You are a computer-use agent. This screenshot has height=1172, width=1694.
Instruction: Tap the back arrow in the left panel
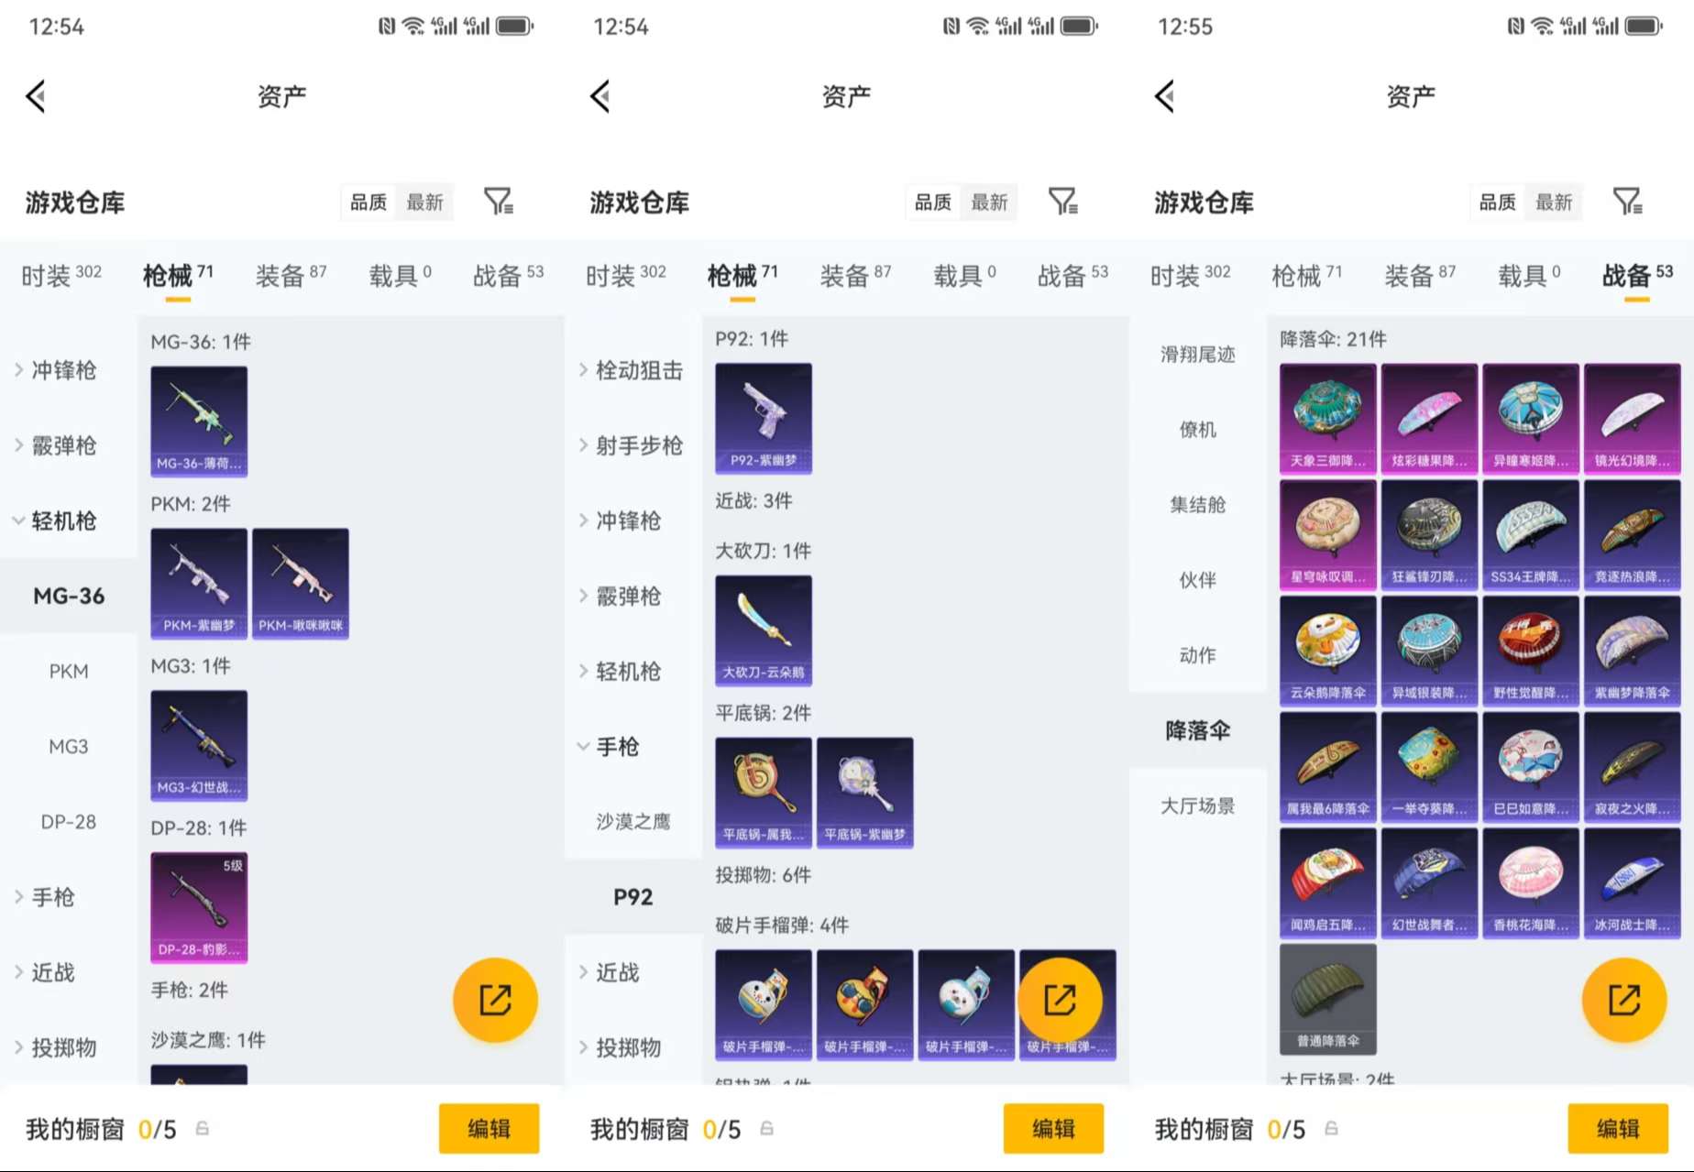click(x=36, y=96)
